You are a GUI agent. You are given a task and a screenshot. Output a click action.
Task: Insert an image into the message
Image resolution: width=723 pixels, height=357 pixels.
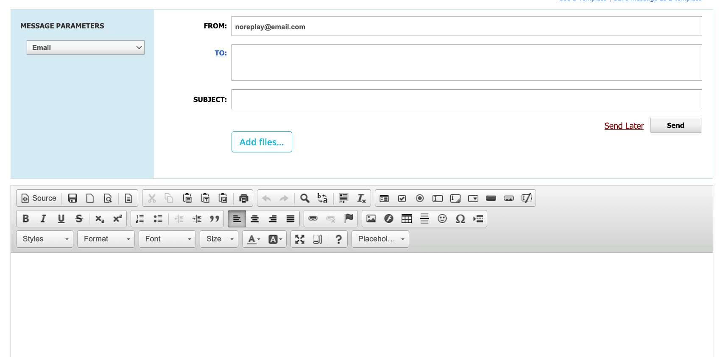click(x=371, y=219)
